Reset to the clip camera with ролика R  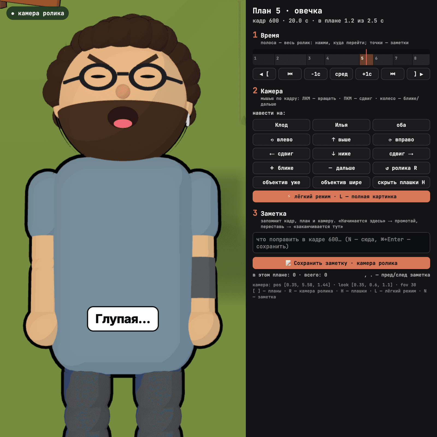(x=401, y=168)
